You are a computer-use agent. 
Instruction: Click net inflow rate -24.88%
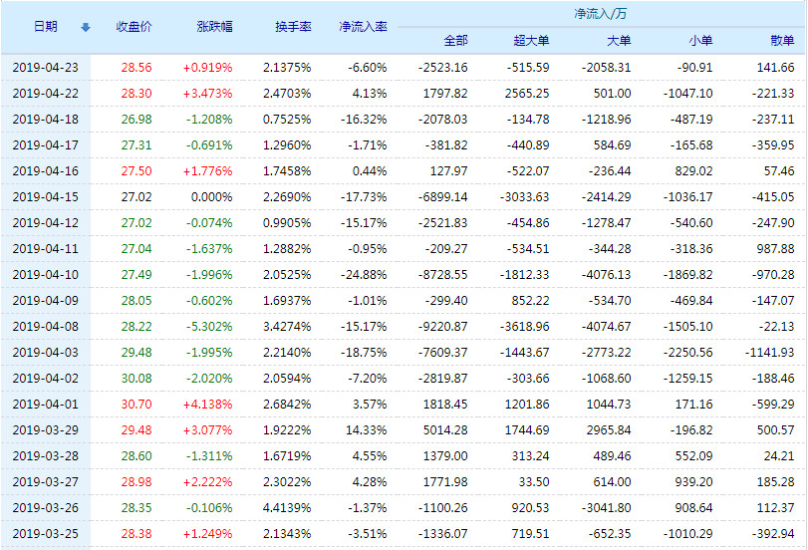[x=364, y=275]
